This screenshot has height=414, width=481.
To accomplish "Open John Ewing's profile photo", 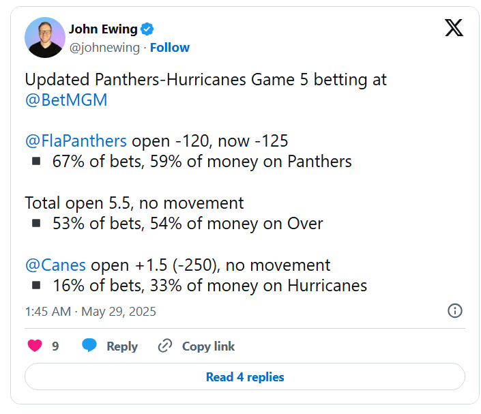I will pos(45,38).
